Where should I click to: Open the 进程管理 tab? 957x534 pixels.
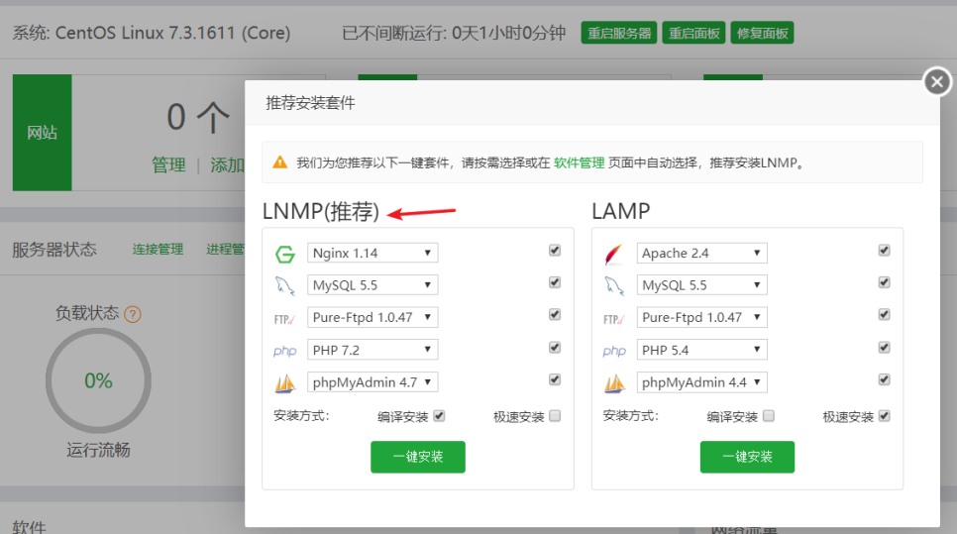coord(225,249)
